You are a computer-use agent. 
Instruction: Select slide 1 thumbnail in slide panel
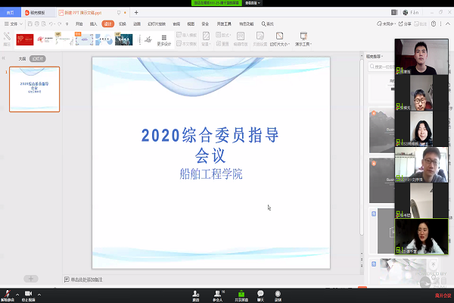click(x=35, y=89)
